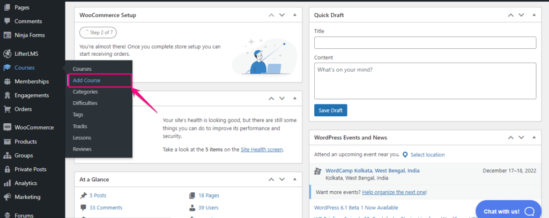Screen dimensions: 549x218
Task: Move Quick Draft panel up
Action: (511, 15)
